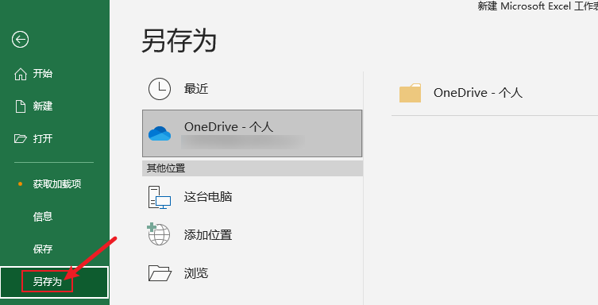This screenshot has height=305, width=598.
Task: Click 浏览 to browse folders
Action: pos(196,273)
